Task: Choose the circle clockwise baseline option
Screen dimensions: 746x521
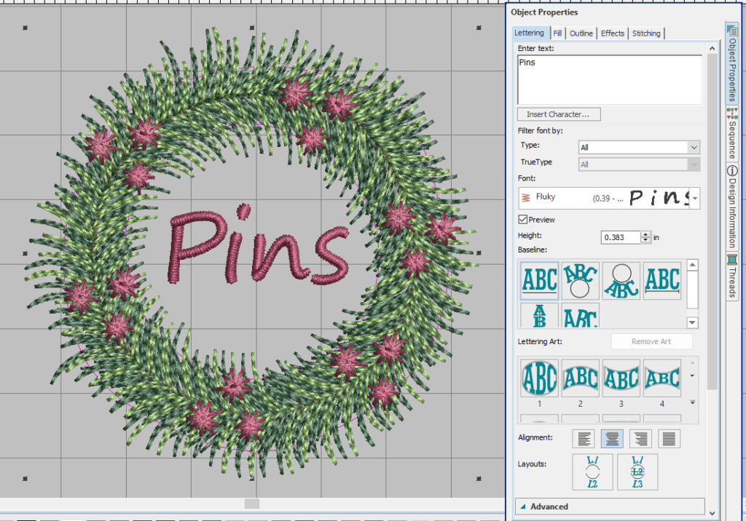Action: click(581, 281)
